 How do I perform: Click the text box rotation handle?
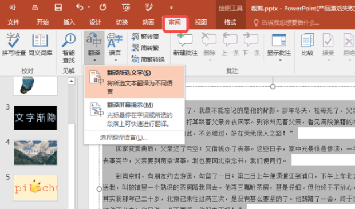[273, 86]
